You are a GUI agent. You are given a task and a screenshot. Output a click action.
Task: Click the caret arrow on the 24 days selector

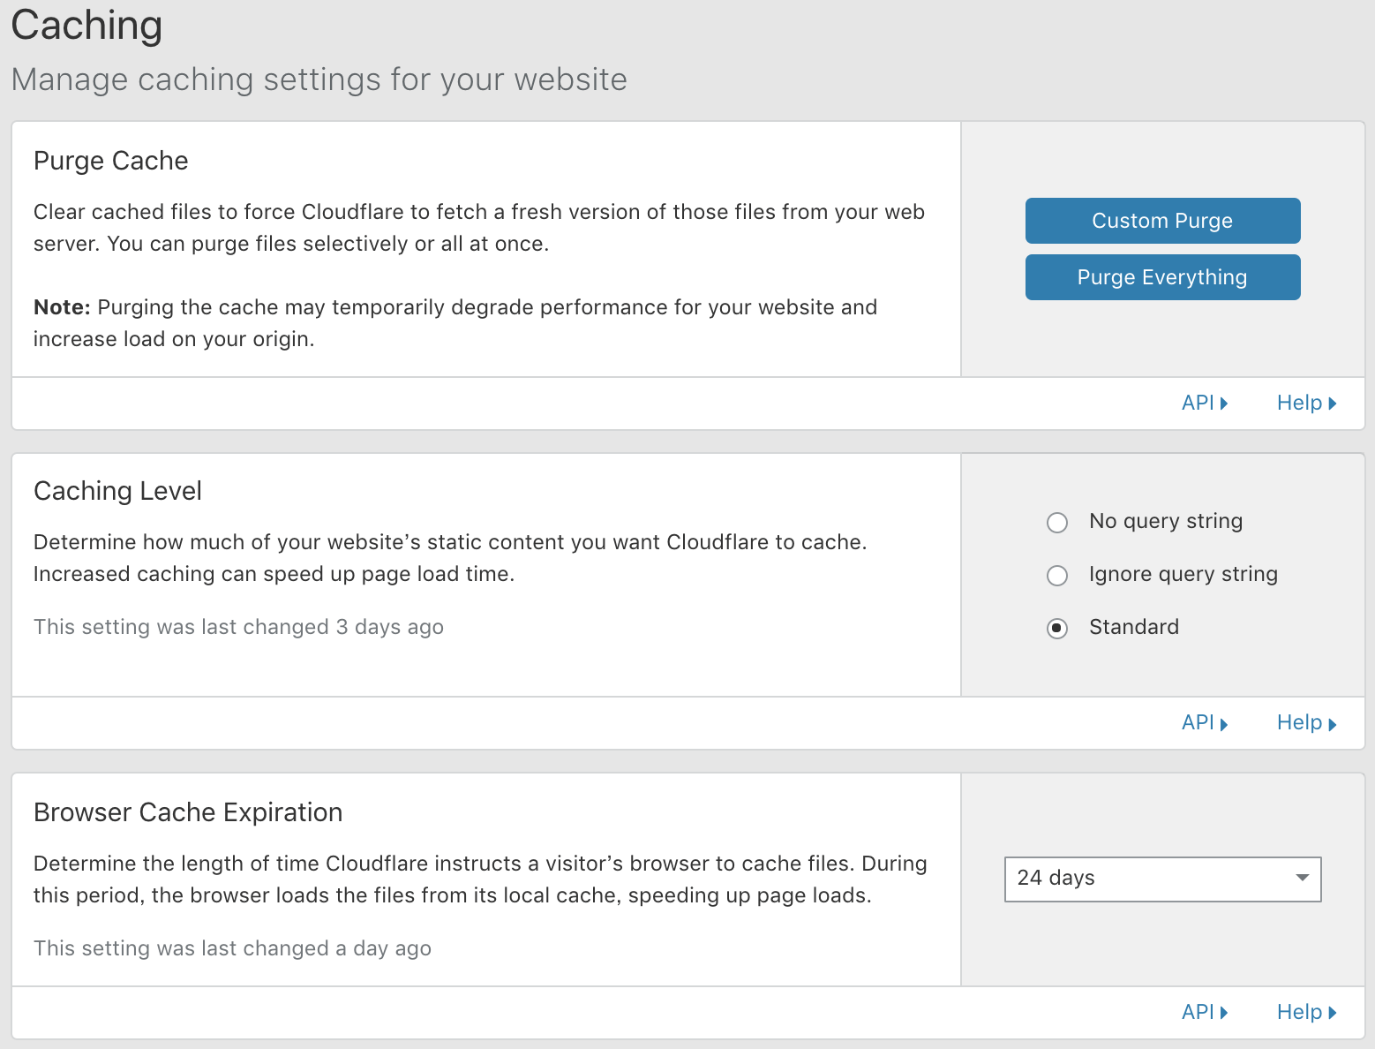point(1301,878)
